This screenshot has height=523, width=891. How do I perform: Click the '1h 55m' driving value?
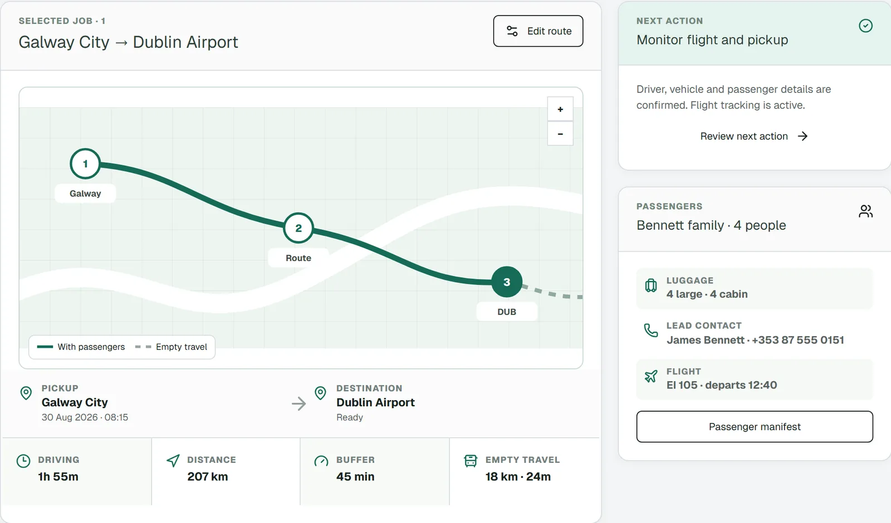click(x=58, y=477)
